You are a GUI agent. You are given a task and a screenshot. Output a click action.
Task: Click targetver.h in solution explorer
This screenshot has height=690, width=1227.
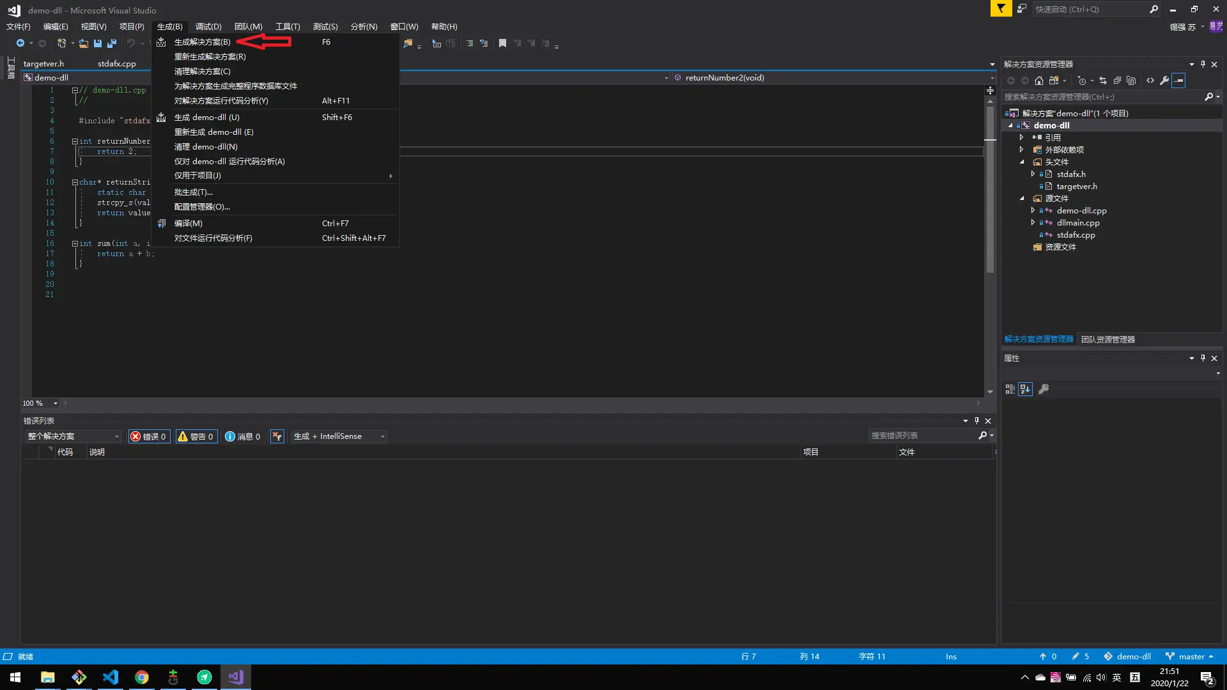1076,186
